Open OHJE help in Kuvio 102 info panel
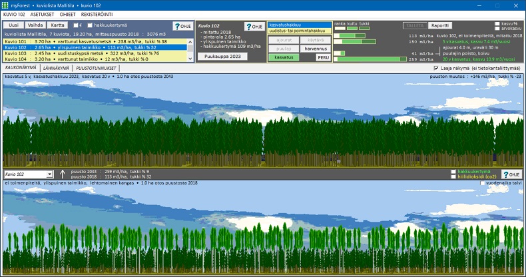The image size is (526, 277). (254, 27)
